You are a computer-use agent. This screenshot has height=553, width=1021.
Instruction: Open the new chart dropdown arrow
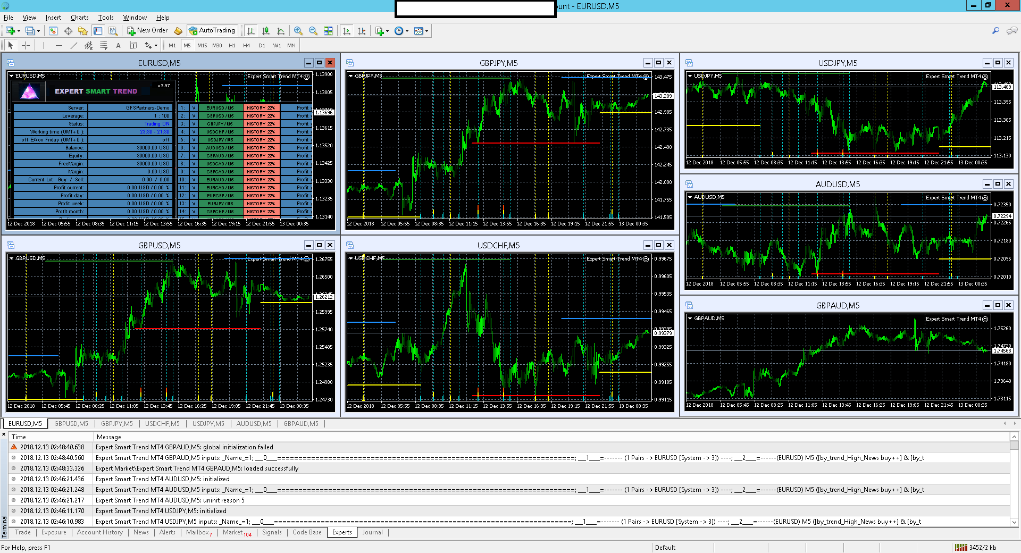(19, 31)
